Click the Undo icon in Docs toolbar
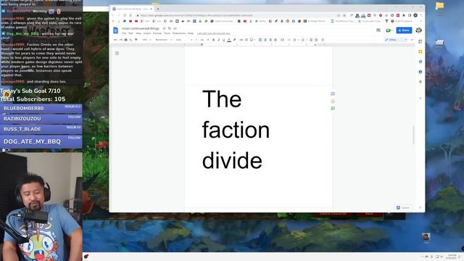Image resolution: width=464 pixels, height=261 pixels. pos(115,40)
